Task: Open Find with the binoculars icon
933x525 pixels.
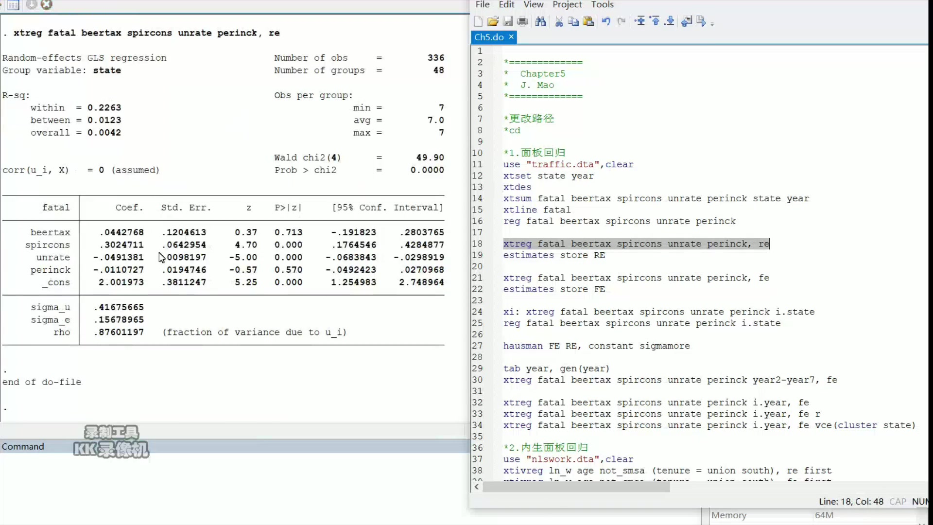Action: pos(540,21)
